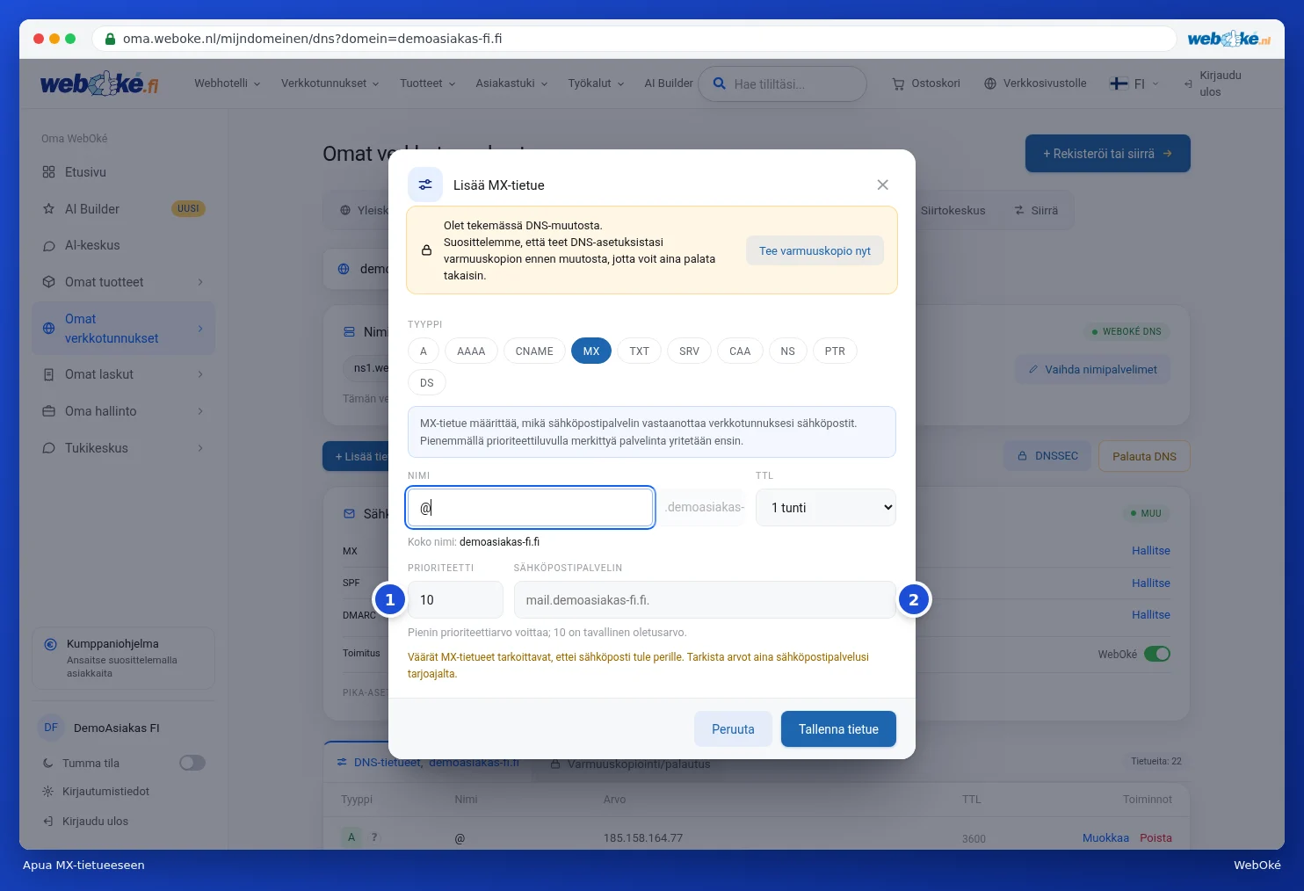Screen dimensions: 1304x891
Task: Open the Työkalut menu
Action: point(596,83)
